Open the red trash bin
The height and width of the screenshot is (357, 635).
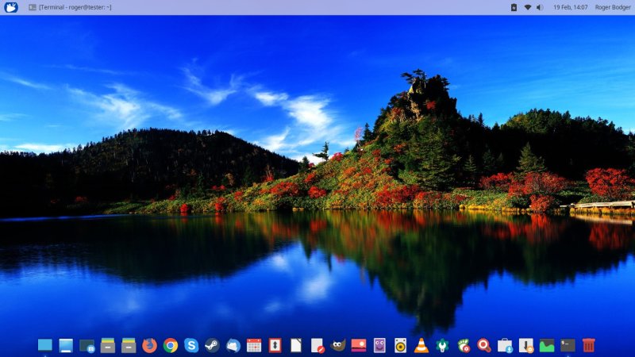pyautogui.click(x=588, y=346)
